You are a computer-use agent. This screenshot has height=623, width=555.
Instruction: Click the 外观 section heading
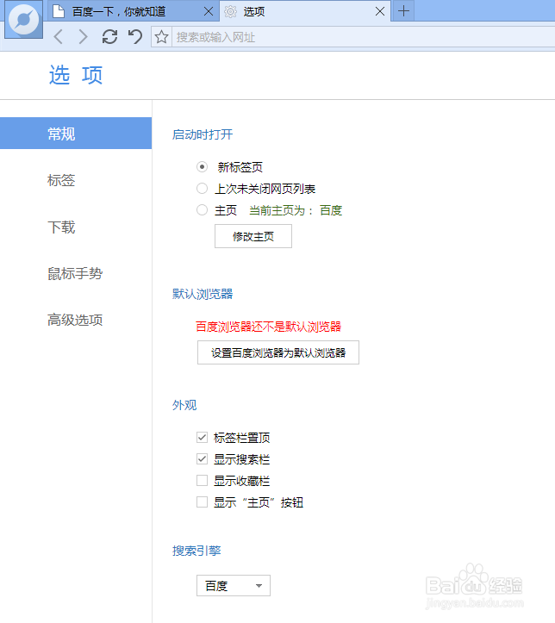tap(184, 405)
